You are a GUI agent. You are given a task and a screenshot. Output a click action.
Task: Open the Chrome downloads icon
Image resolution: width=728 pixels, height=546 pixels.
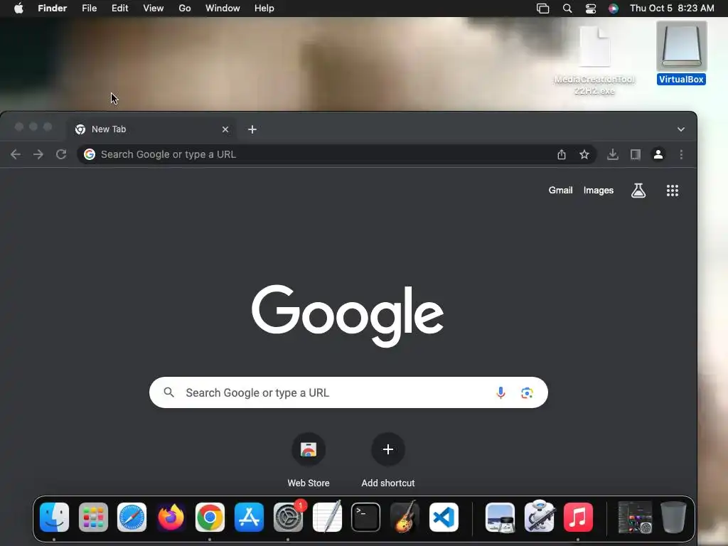click(x=612, y=154)
